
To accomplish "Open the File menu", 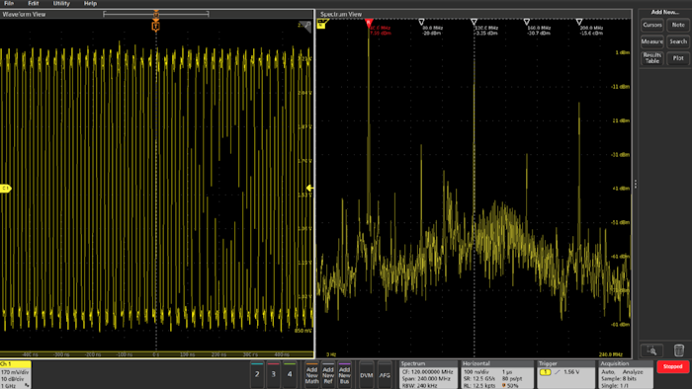I will click(x=9, y=4).
